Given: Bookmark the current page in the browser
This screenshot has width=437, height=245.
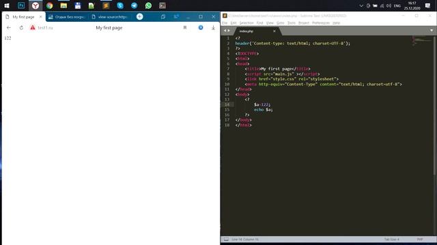Looking at the screenshot, I should [x=185, y=27].
